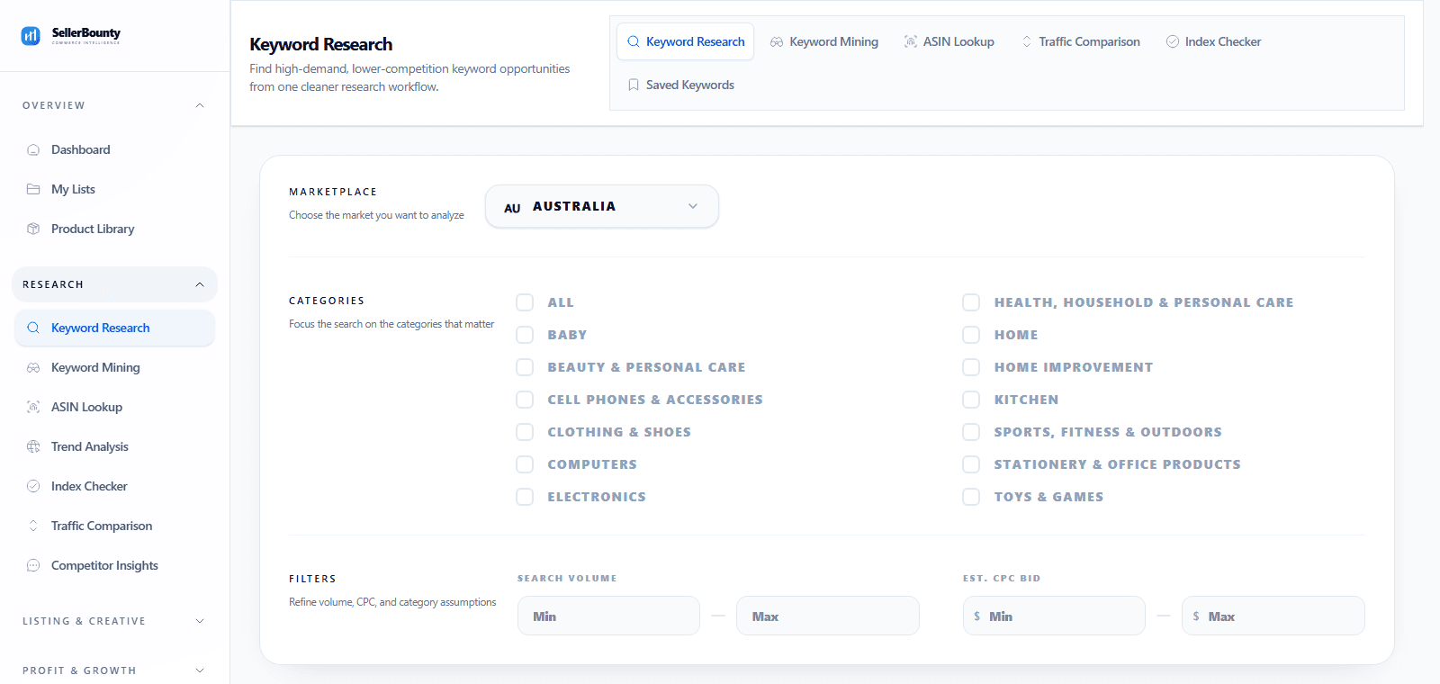Tick the Electronics checkbox

pyautogui.click(x=525, y=497)
